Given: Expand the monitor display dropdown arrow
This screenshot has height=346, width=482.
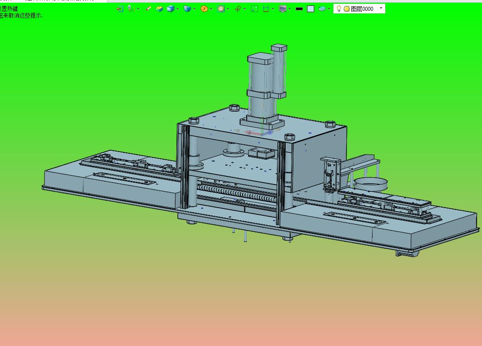Looking at the screenshot, I should click(x=290, y=9).
